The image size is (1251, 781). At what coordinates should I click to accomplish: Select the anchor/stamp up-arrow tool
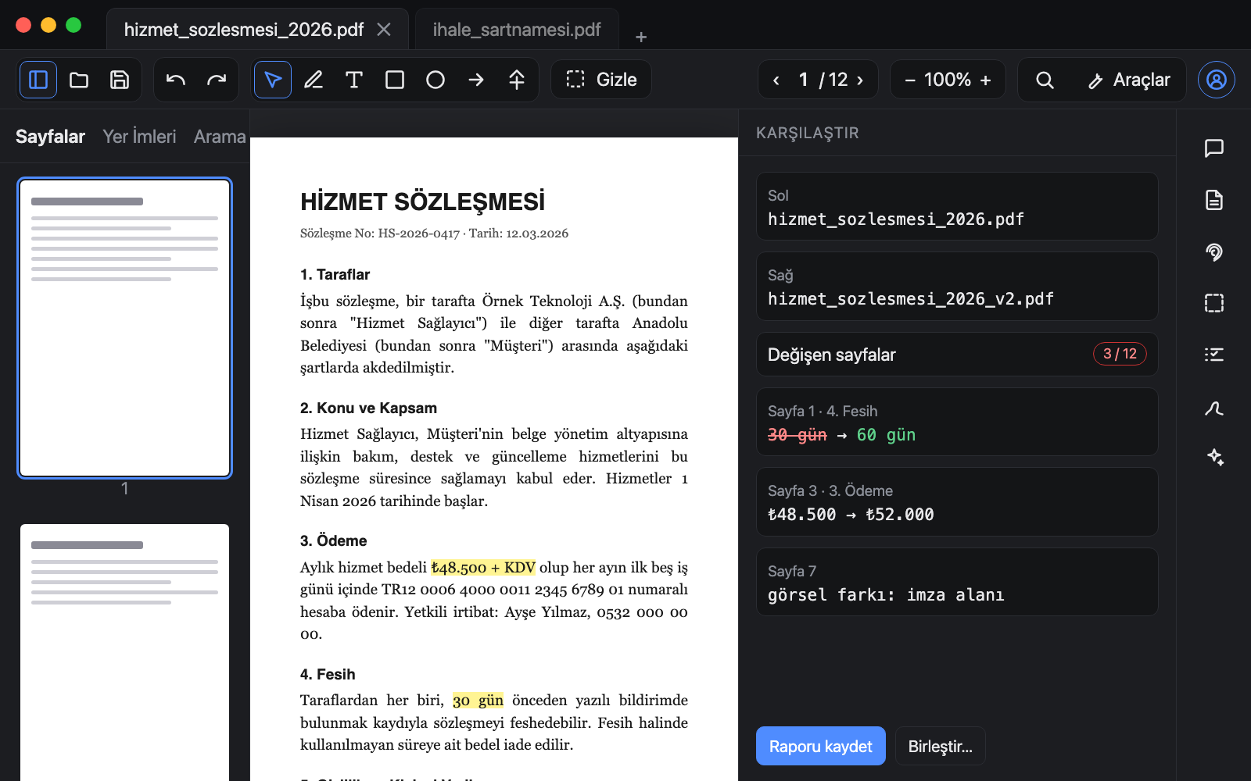[517, 80]
